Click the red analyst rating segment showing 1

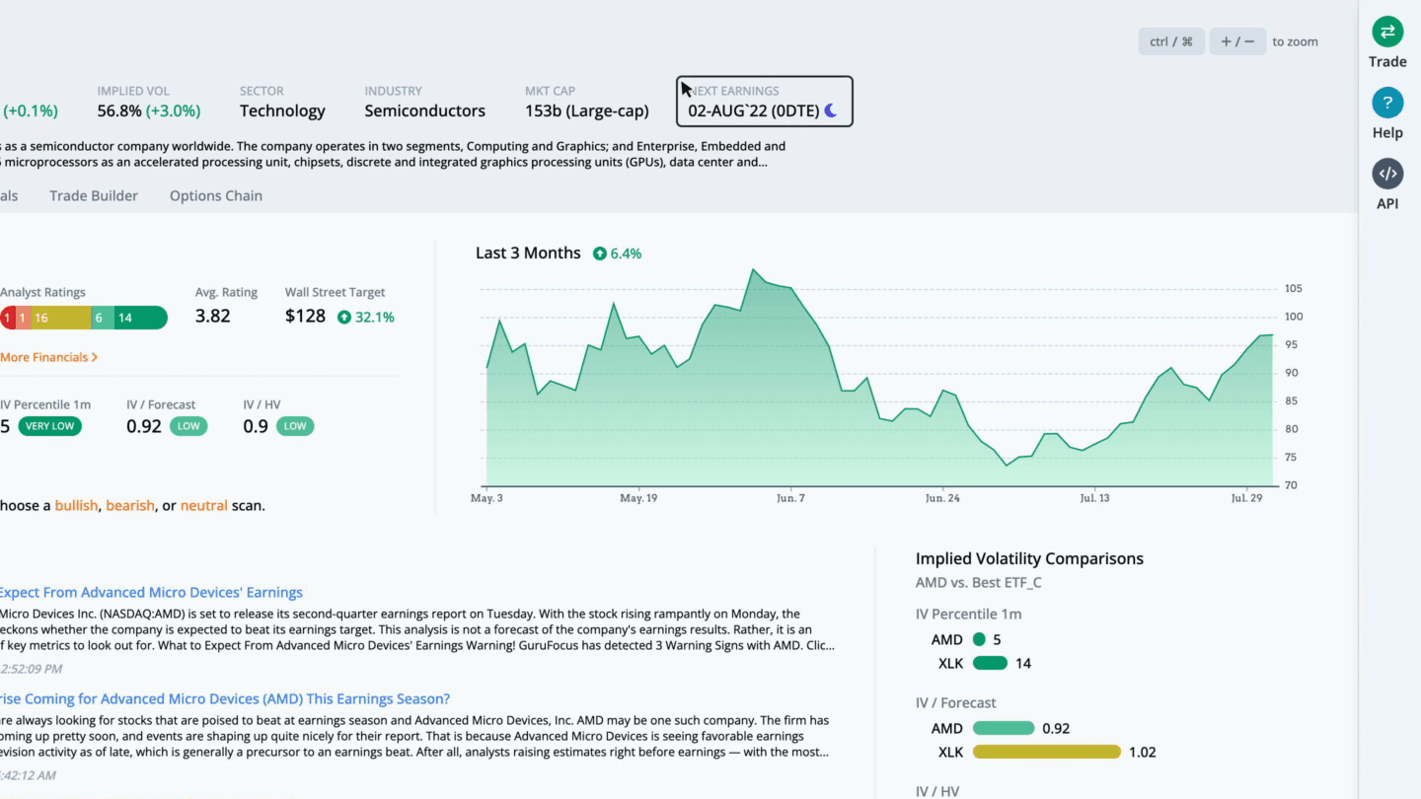coord(7,318)
